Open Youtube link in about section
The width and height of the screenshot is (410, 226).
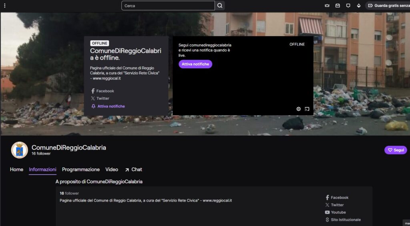[336, 212]
